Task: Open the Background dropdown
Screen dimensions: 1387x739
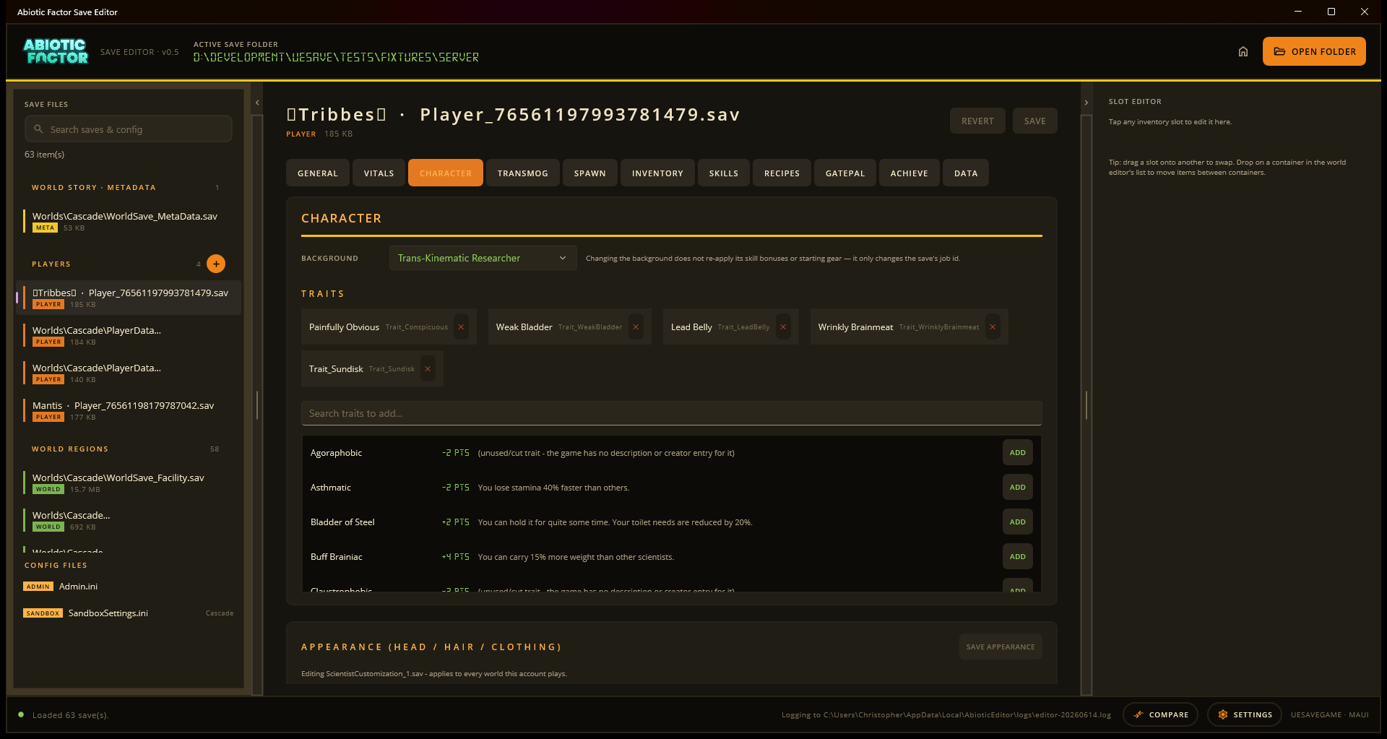Action: 483,258
